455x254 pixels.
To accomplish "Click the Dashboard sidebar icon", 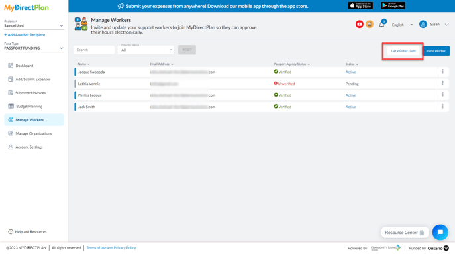I will [11, 66].
